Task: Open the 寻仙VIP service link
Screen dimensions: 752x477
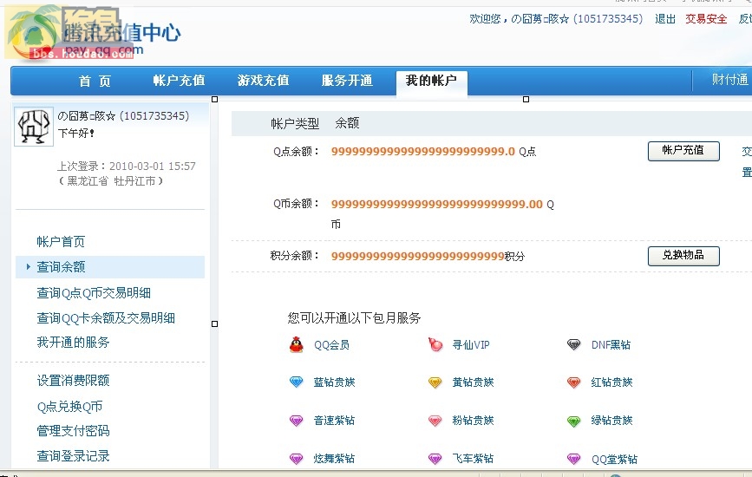Action: [x=471, y=345]
